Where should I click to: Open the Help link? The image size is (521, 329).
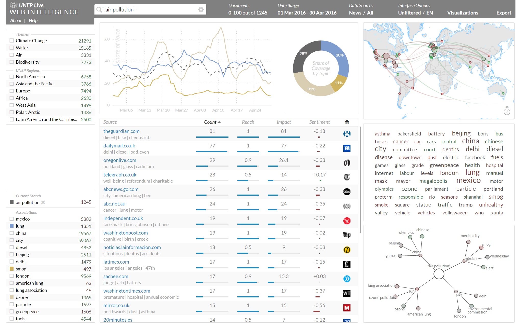33,21
